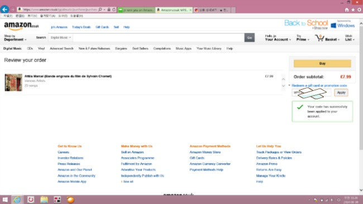Open the Windows Start button
Viewport: 363px width, 204px height.
pos(5,200)
